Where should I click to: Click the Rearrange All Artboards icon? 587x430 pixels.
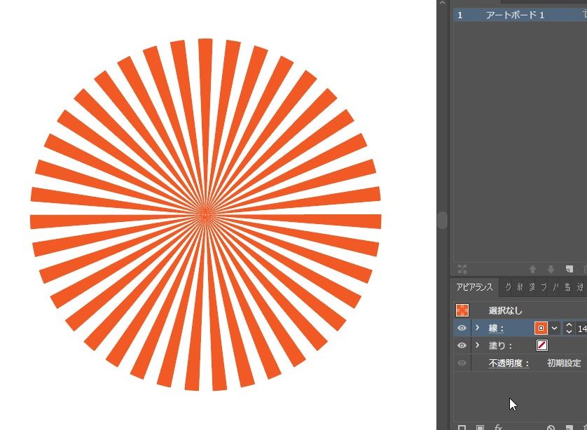point(462,269)
